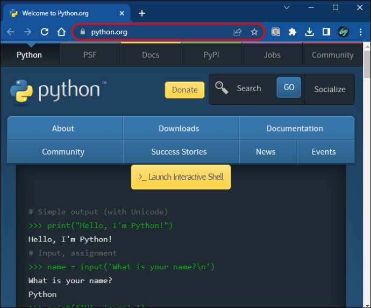Open the share page icon in address bar
Image resolution: width=371 pixels, height=308 pixels.
237,32
